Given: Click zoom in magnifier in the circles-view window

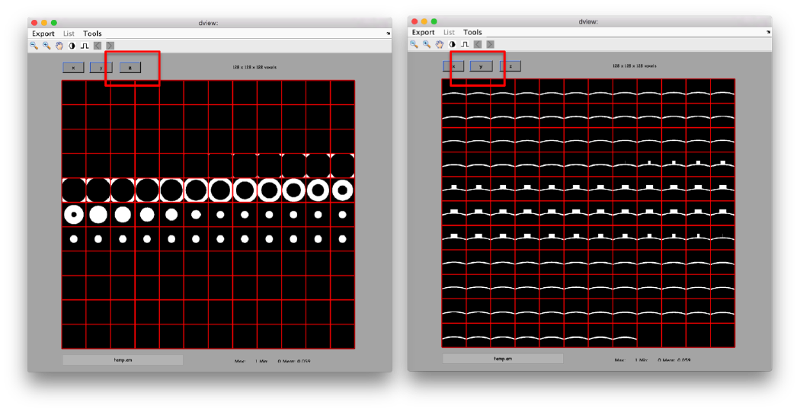Looking at the screenshot, I should pyautogui.click(x=46, y=46).
